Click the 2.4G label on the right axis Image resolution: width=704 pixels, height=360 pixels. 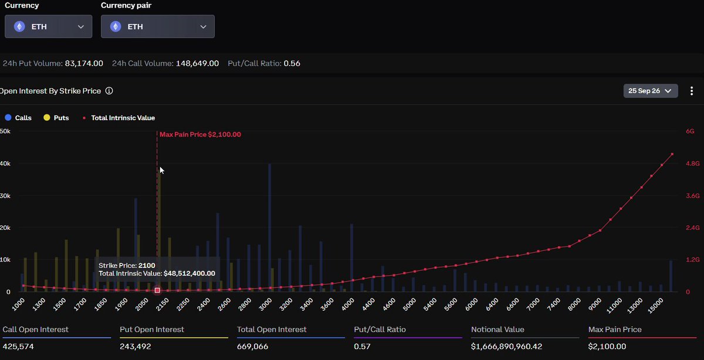tap(693, 227)
